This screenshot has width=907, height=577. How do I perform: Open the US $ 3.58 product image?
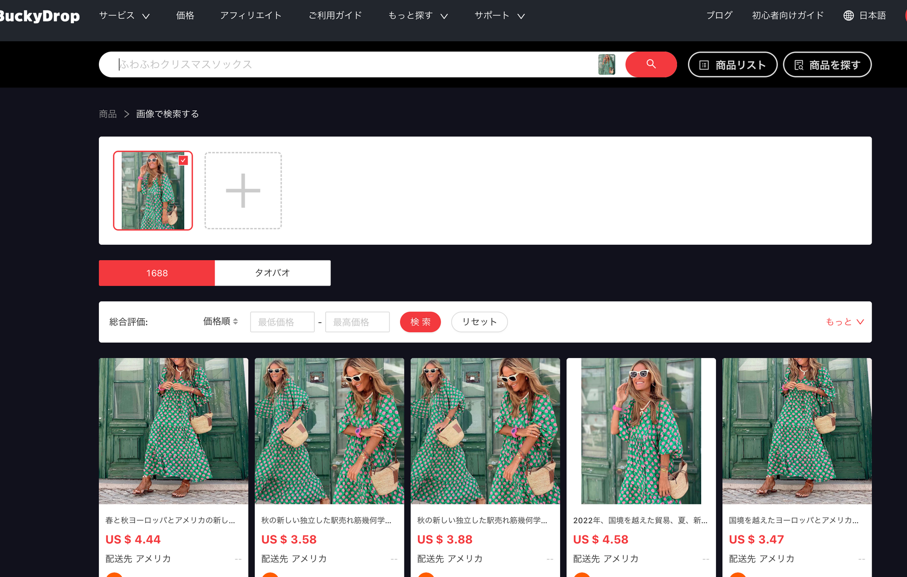click(329, 431)
